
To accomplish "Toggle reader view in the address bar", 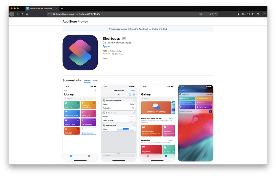I will (201, 14).
